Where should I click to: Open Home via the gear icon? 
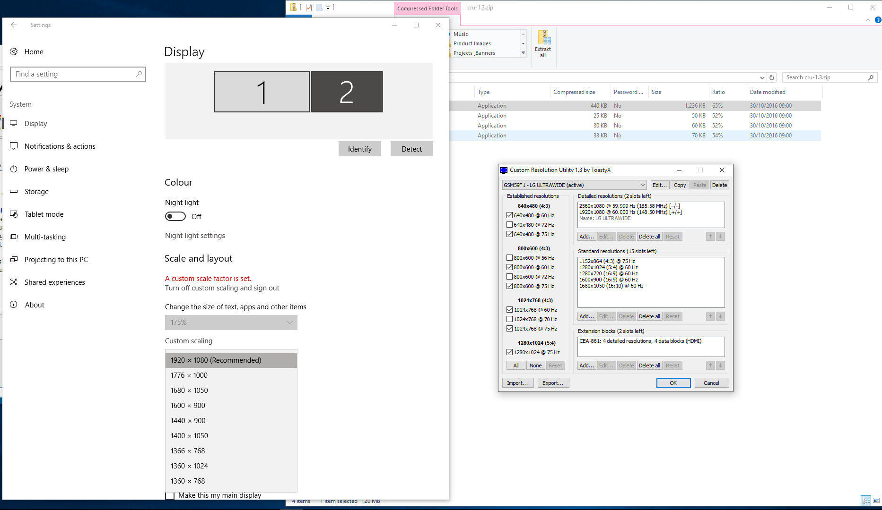pos(14,51)
